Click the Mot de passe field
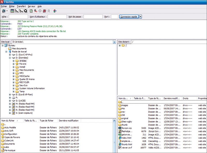Image resolution: width=207 pixels, height=153 pixels. pos(93,17)
